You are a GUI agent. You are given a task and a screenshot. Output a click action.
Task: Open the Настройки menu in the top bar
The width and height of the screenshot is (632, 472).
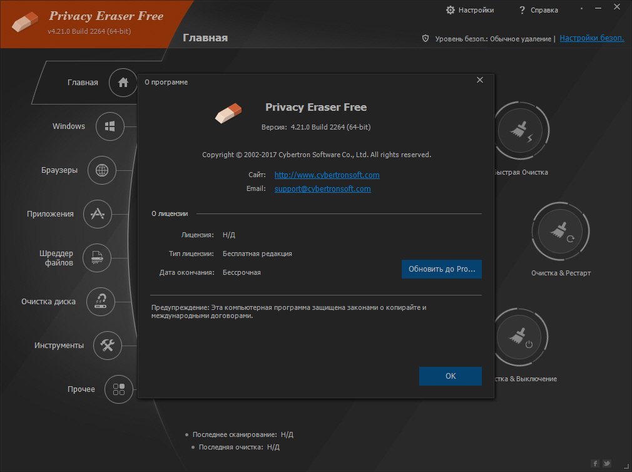point(469,10)
